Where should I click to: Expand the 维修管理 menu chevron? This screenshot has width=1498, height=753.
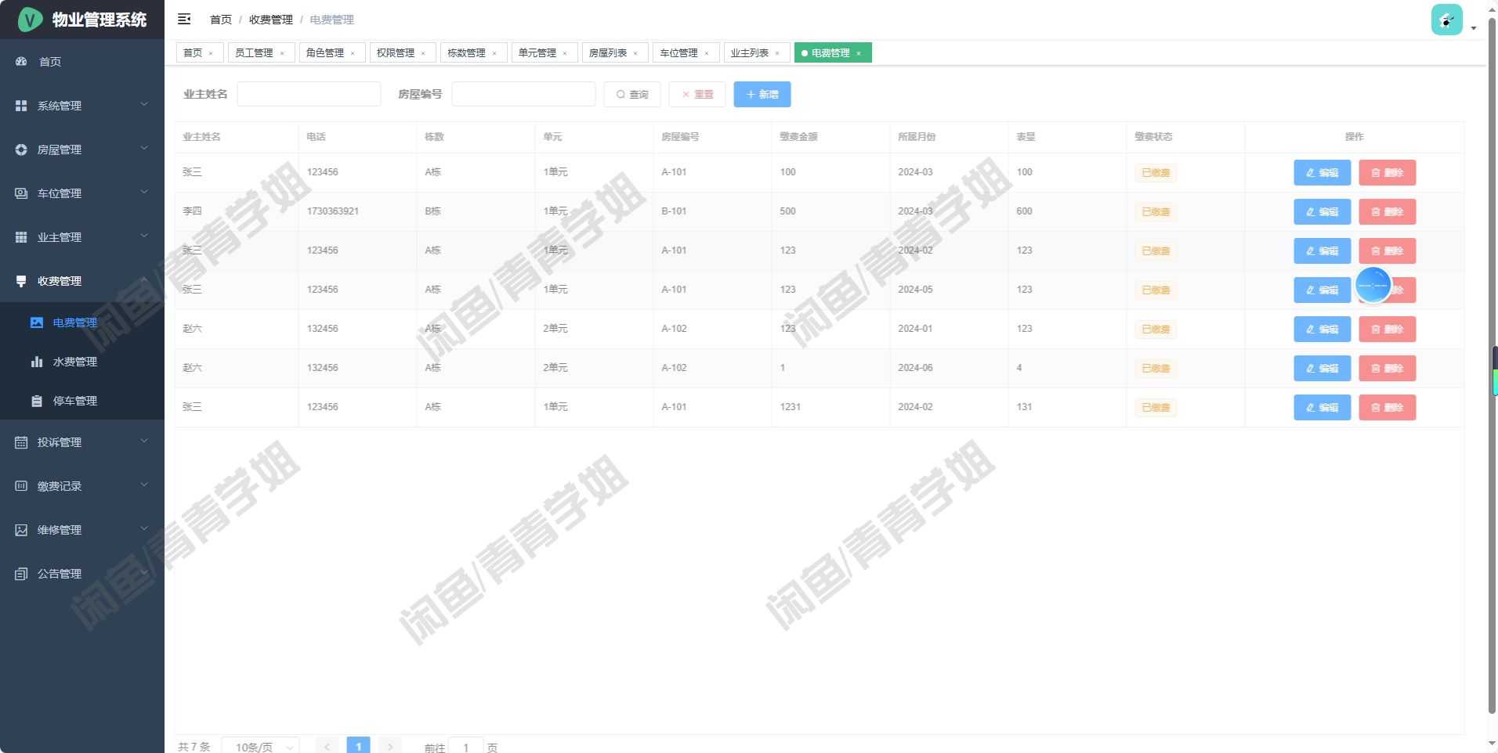144,528
